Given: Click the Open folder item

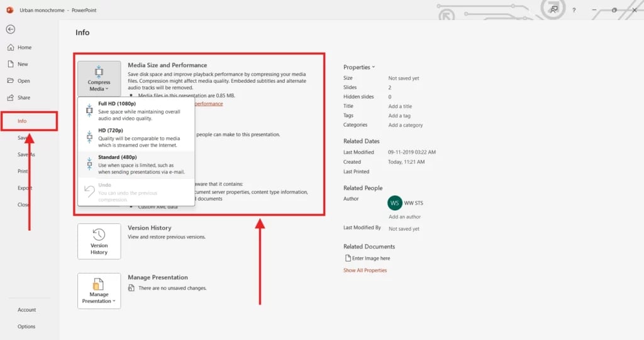Looking at the screenshot, I should pyautogui.click(x=23, y=81).
